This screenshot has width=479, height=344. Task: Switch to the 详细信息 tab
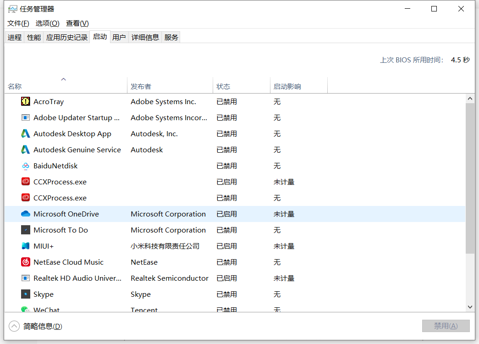coord(145,37)
